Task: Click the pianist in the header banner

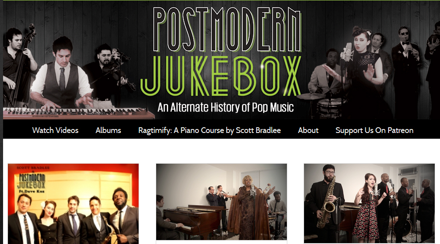Action: click(x=62, y=74)
